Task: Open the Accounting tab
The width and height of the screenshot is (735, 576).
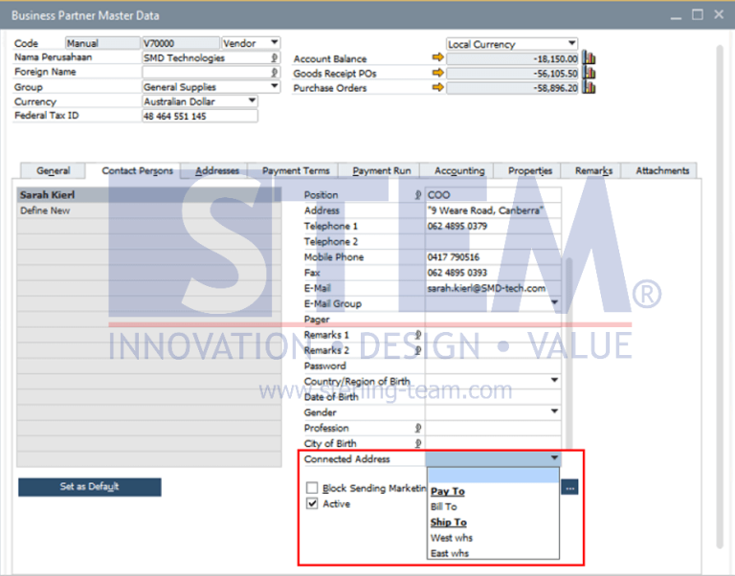Action: pos(459,170)
